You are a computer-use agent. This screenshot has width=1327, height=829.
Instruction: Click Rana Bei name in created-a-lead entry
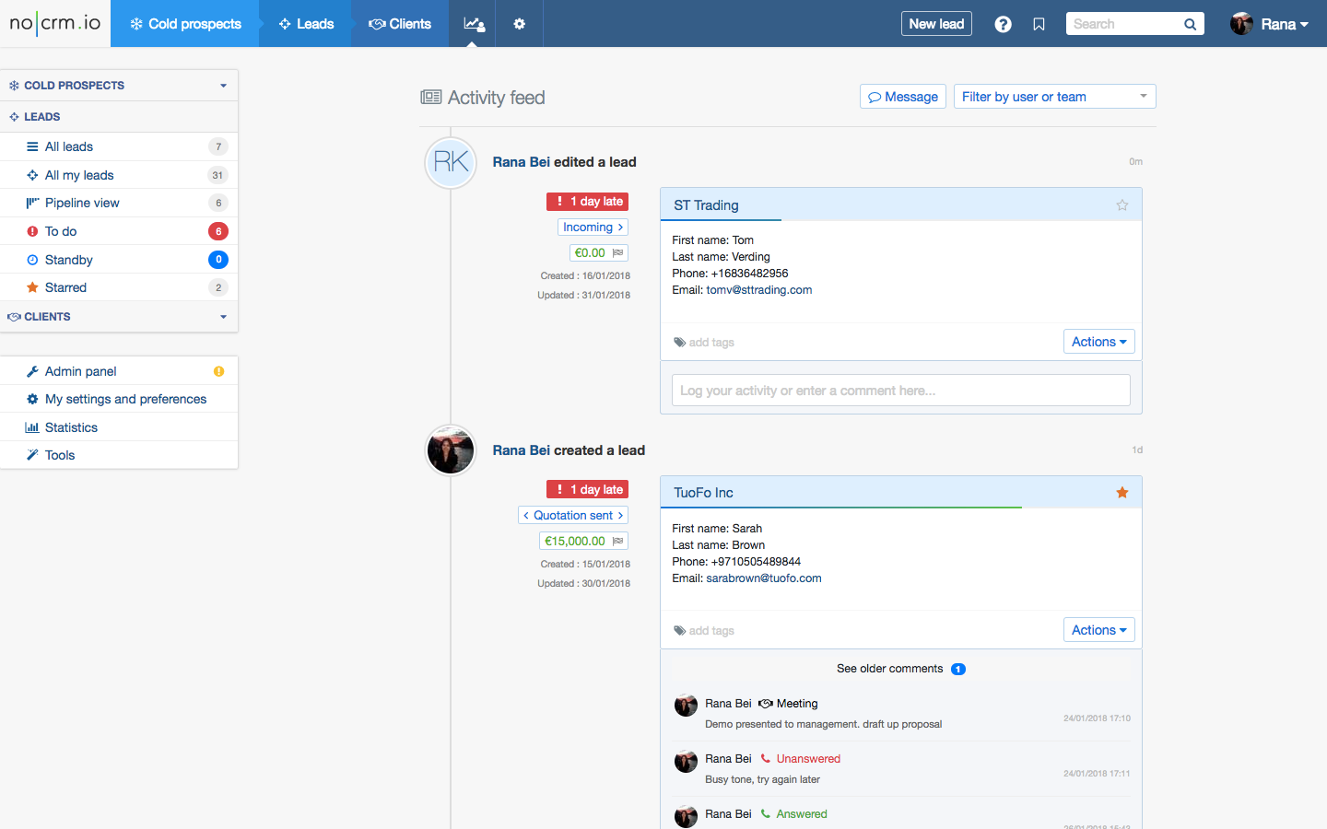522,450
